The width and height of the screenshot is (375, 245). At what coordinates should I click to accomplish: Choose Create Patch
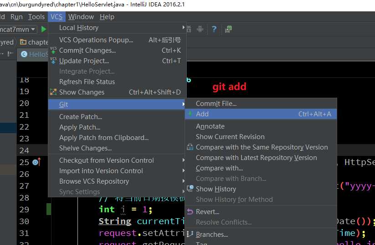(117, 117)
